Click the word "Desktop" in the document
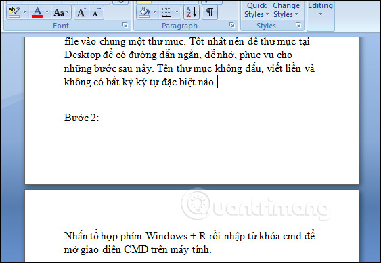Image resolution: width=381 pixels, height=263 pixels. [83, 55]
